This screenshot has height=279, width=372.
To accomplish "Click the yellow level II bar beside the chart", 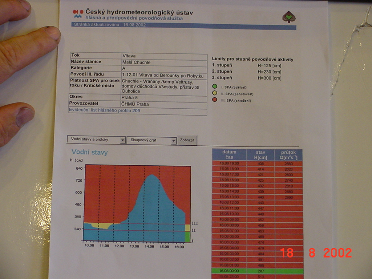I will pos(187,228).
